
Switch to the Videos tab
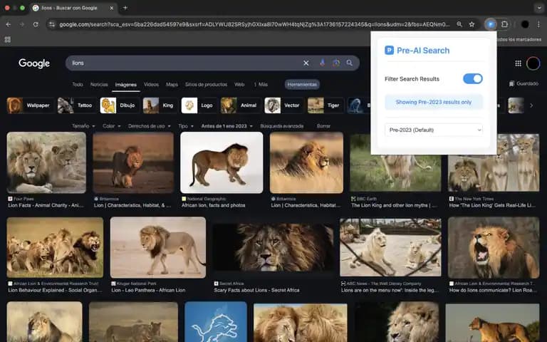151,85
